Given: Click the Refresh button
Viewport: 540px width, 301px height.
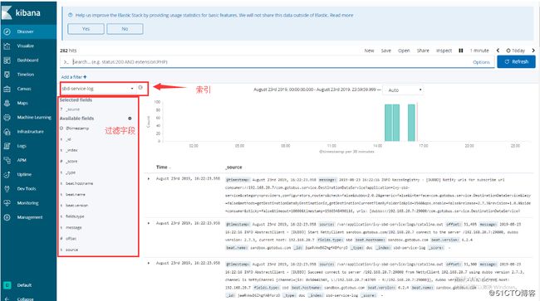Looking at the screenshot, I should 516,62.
